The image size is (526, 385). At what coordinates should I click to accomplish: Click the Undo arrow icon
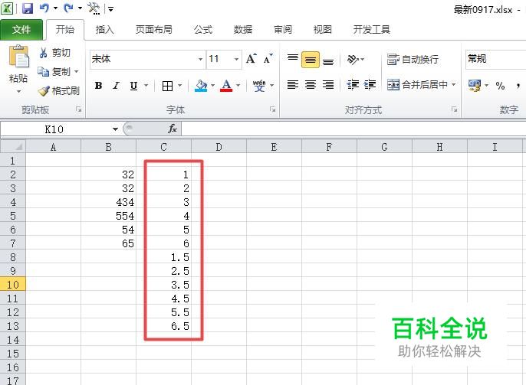click(x=44, y=8)
